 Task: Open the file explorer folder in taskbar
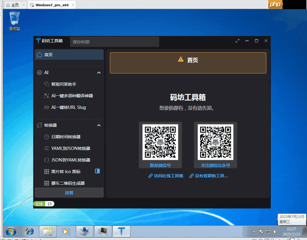click(x=48, y=232)
